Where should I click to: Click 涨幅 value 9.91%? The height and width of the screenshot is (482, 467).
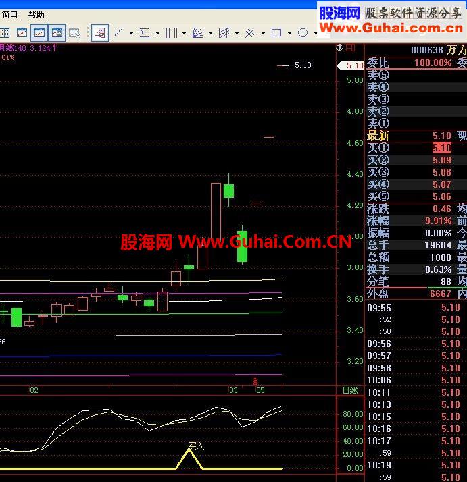(439, 221)
